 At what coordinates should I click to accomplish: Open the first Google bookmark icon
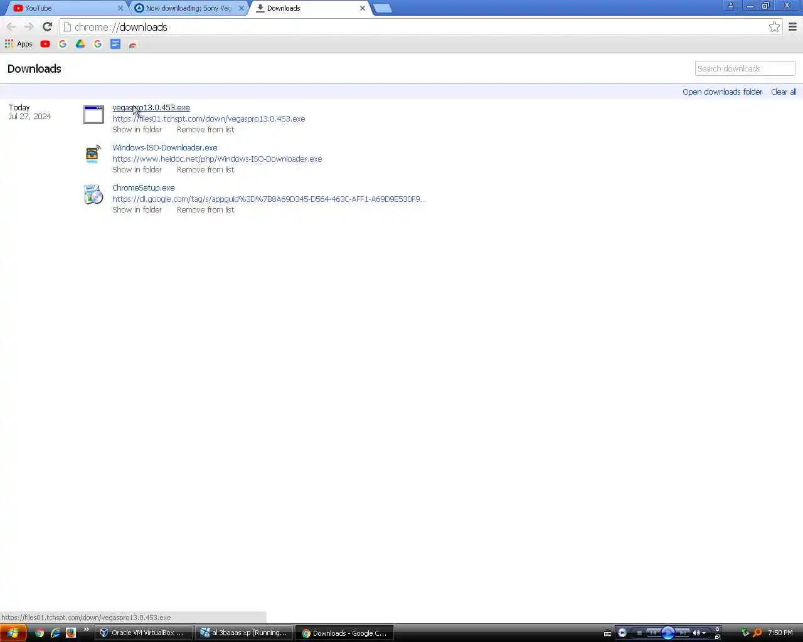63,44
